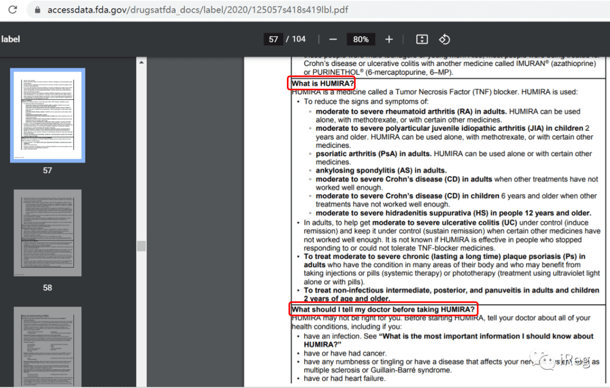This screenshot has width=610, height=388.
Task: Open the third thumbnail below page 58
Action: click(x=47, y=346)
